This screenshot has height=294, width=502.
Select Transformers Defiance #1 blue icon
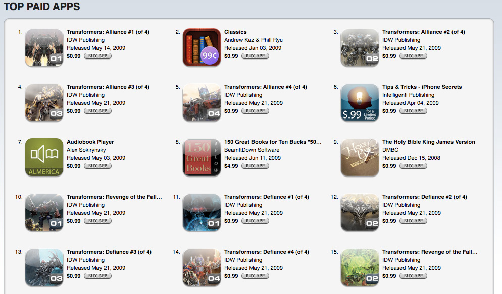pyautogui.click(x=202, y=212)
